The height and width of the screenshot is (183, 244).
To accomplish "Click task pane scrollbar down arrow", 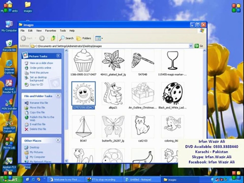I will click(66, 161).
